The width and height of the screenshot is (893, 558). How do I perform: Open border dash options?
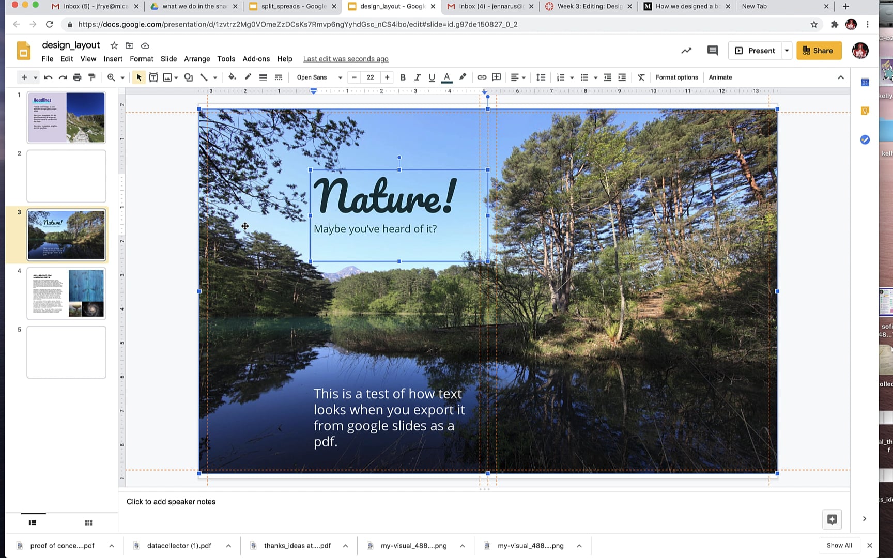point(279,78)
